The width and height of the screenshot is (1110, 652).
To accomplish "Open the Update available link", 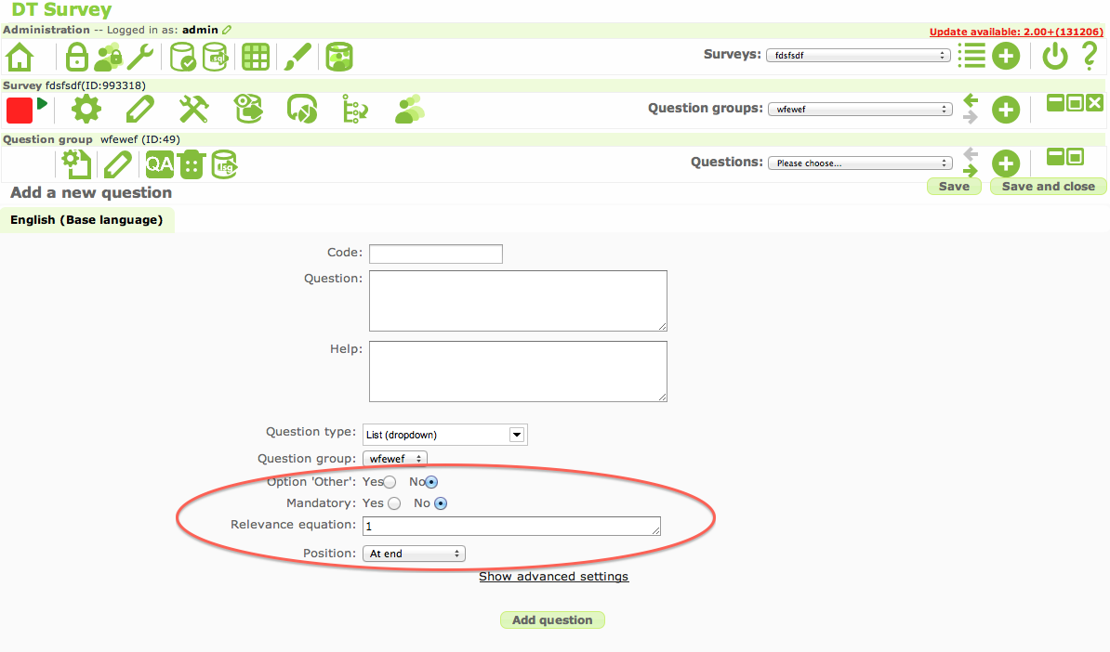I will (1016, 32).
